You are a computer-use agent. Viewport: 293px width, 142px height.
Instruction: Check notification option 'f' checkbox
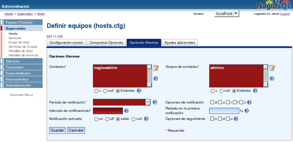(x=235, y=102)
